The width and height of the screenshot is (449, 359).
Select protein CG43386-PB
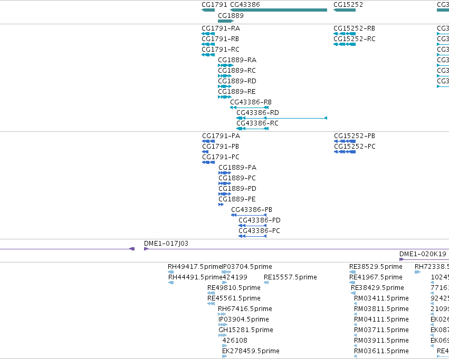pos(252,210)
